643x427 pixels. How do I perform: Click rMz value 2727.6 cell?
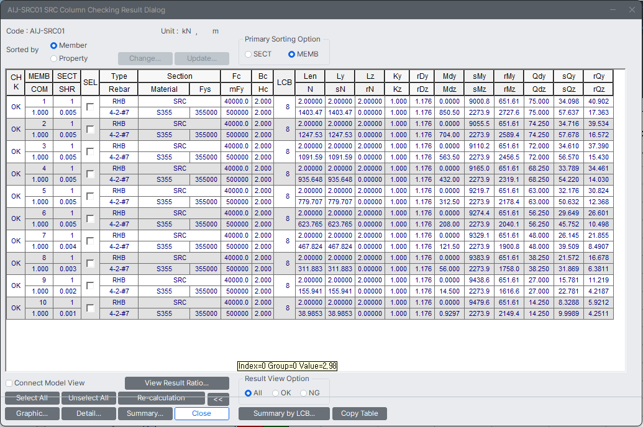pyautogui.click(x=509, y=113)
